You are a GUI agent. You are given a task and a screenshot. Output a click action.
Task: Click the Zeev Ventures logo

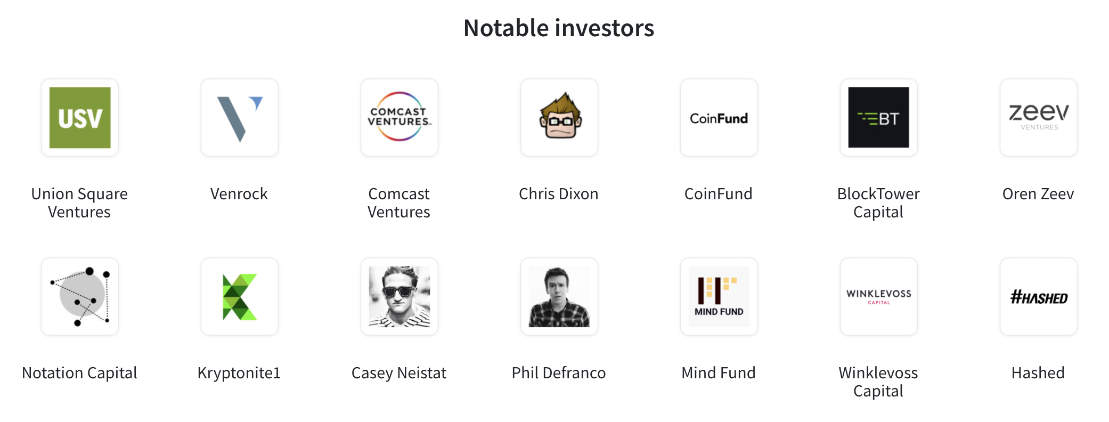[1039, 118]
